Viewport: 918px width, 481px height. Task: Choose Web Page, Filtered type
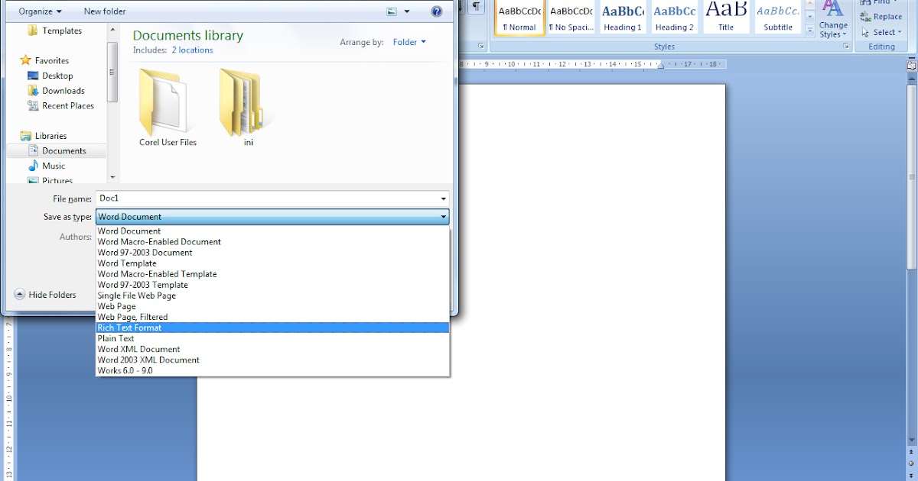coord(272,317)
